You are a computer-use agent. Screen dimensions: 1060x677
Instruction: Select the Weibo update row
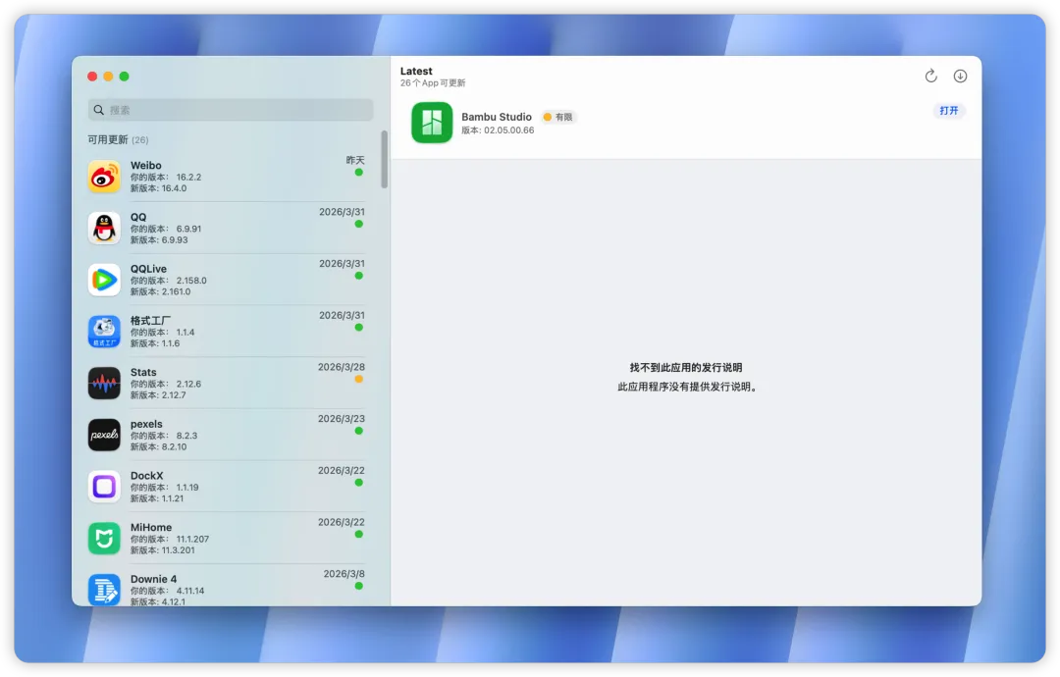(x=227, y=177)
